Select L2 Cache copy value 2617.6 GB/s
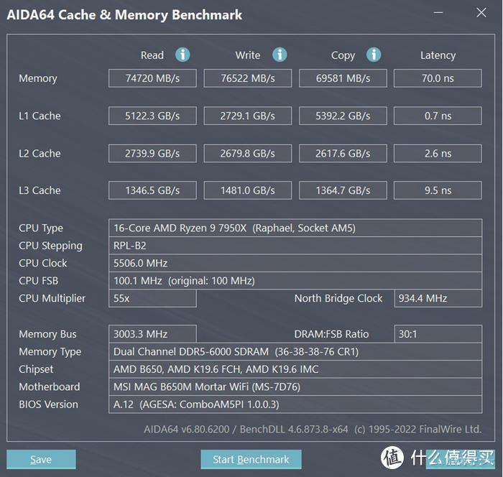 coord(343,153)
